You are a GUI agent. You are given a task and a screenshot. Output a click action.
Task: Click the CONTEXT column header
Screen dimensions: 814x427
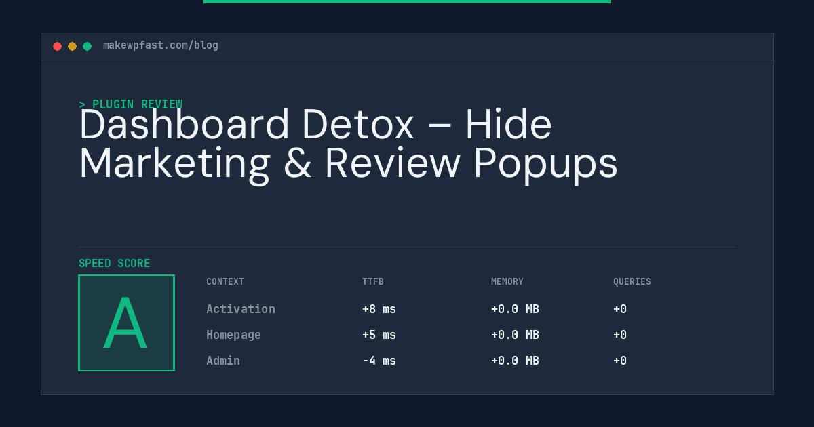coord(225,282)
